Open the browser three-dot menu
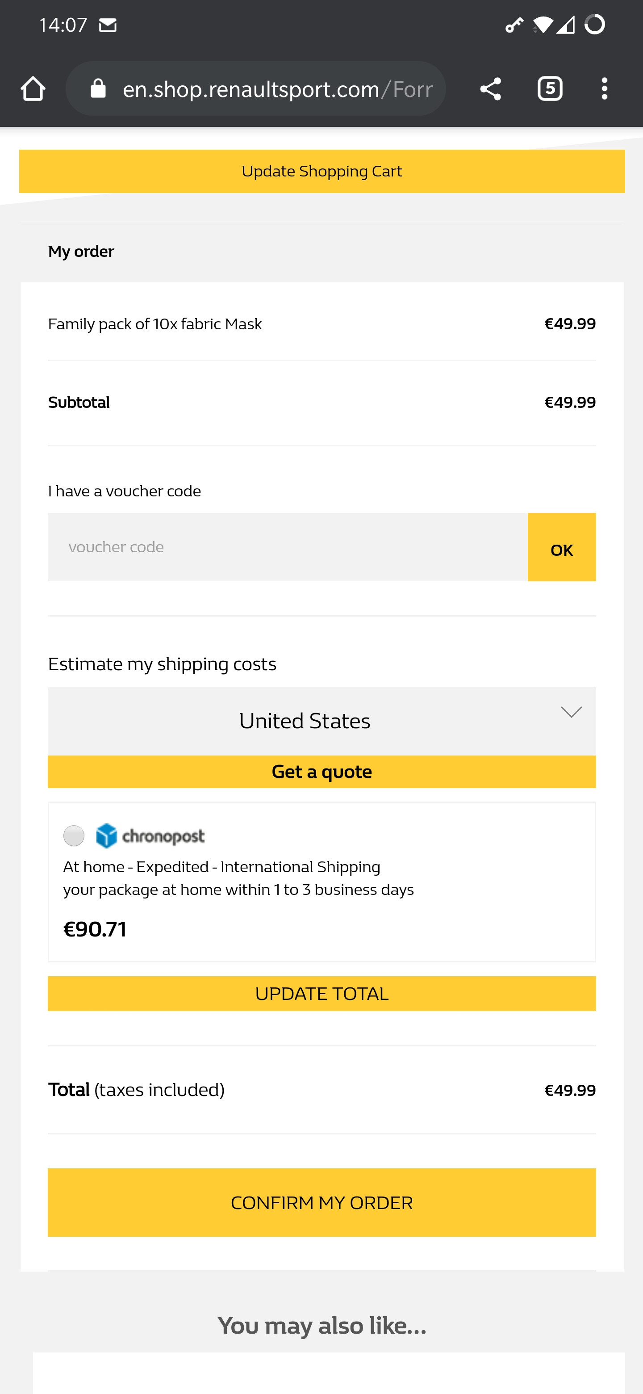Screen dimensions: 643x1394 [604, 89]
